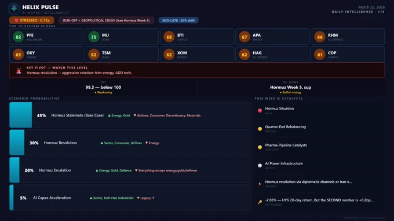394x221 pixels.
Task: Click the 30% Hormuz Resolution probability bar
Action: [x=17, y=143]
